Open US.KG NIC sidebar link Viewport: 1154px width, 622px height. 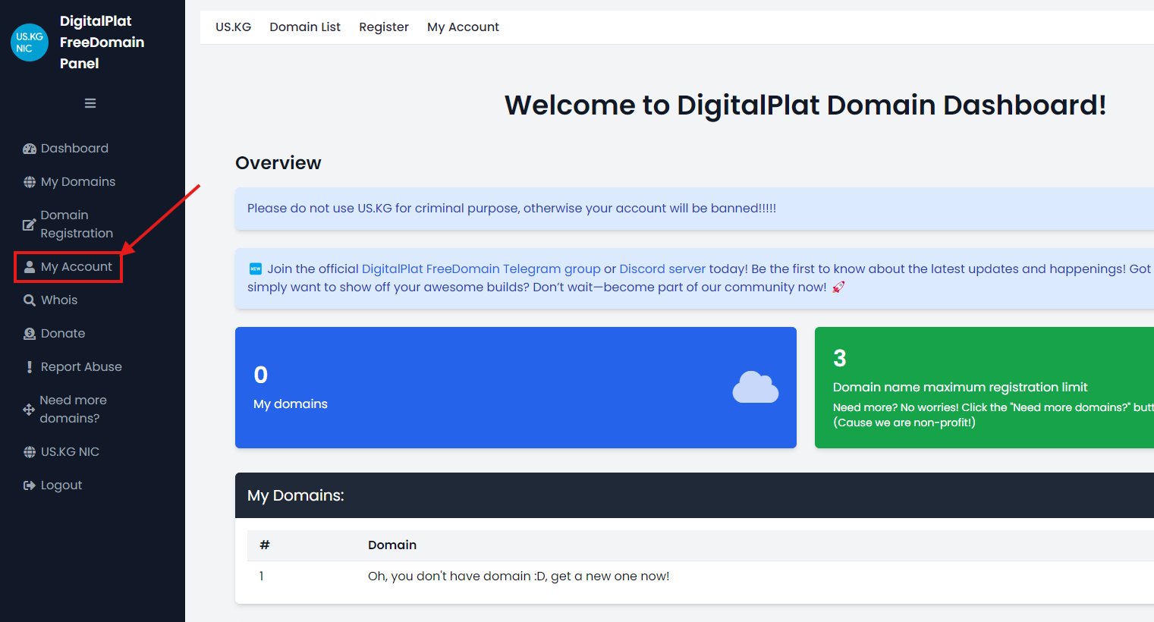(70, 452)
